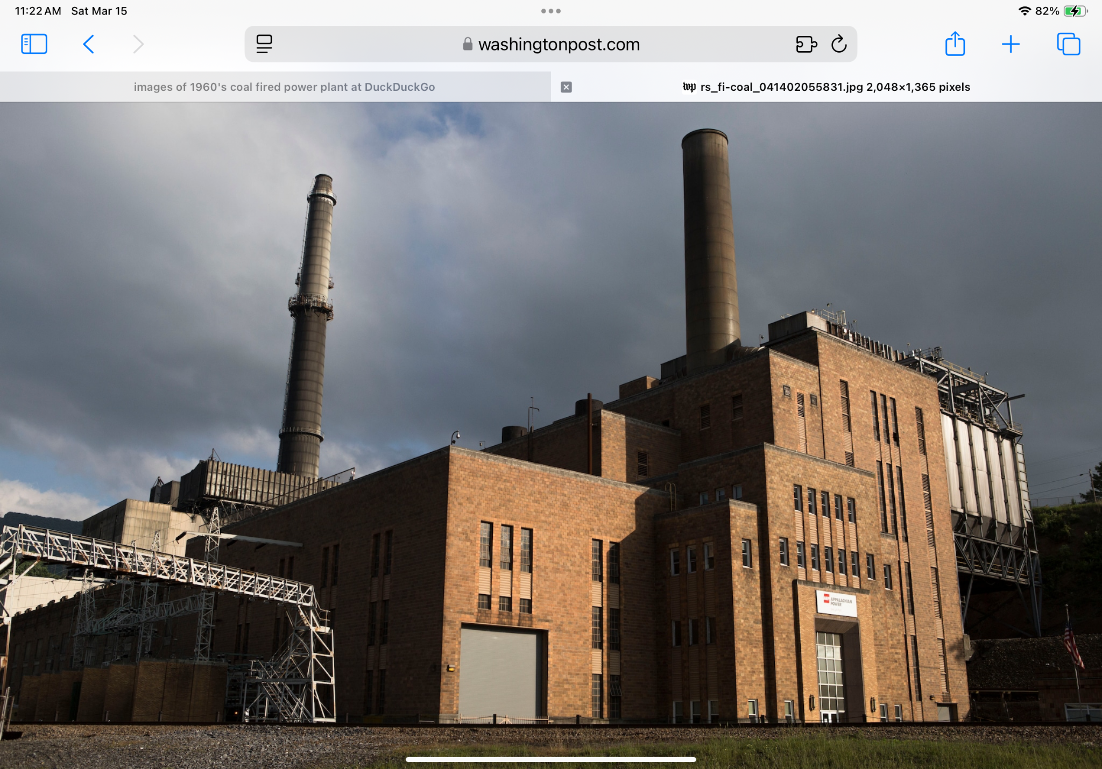Show the tab overview
Viewport: 1102px width, 769px height.
click(x=1069, y=44)
